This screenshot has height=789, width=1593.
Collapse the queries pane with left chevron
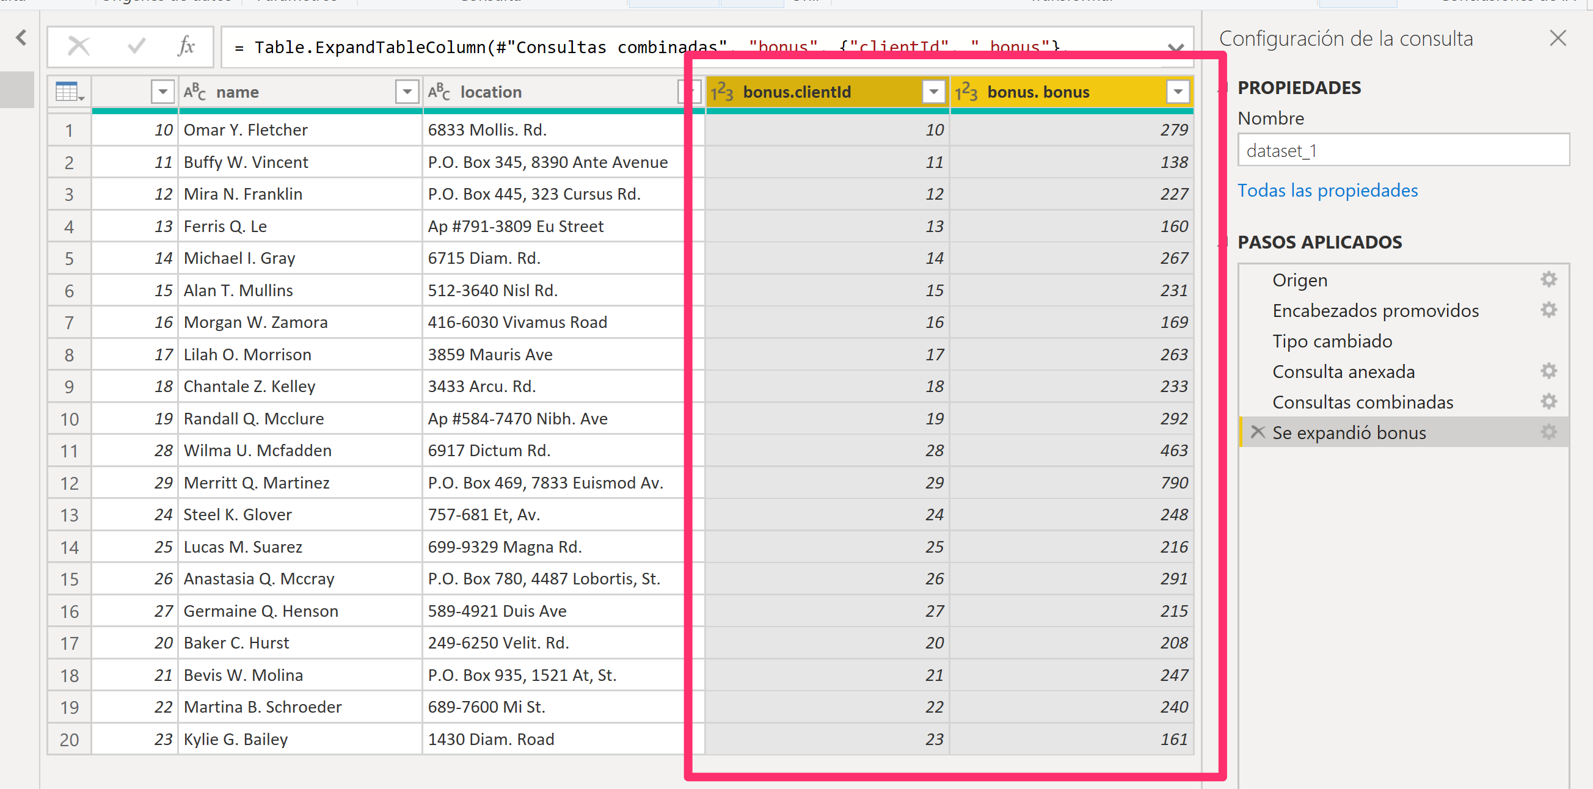coord(21,38)
